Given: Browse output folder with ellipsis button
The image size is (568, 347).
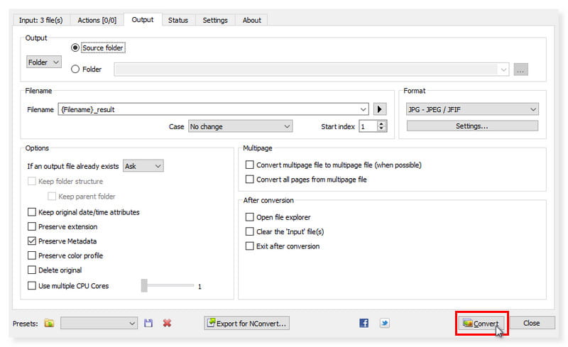Looking at the screenshot, I should 521,70.
